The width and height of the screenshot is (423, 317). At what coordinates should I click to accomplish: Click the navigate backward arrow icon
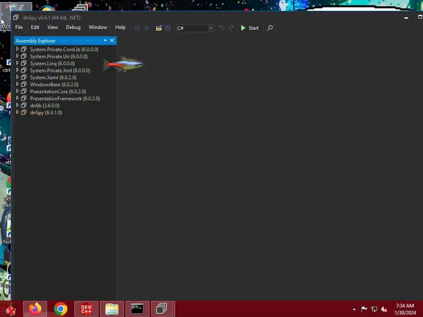pos(137,28)
